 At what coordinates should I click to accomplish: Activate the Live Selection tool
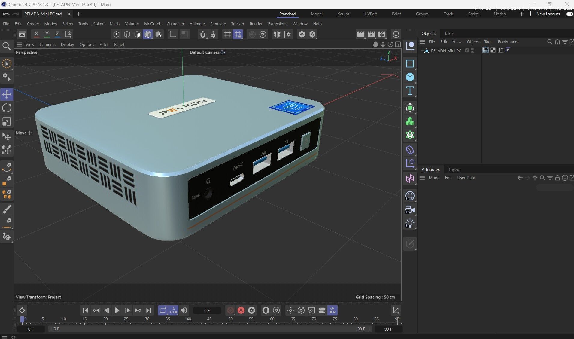7,63
